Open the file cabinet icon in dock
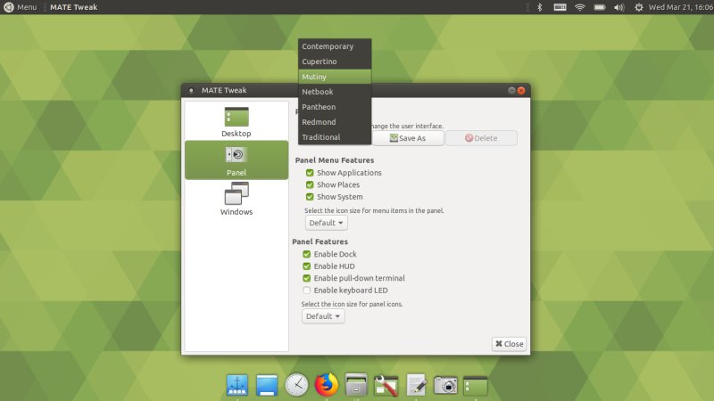714x401 pixels. click(x=356, y=384)
